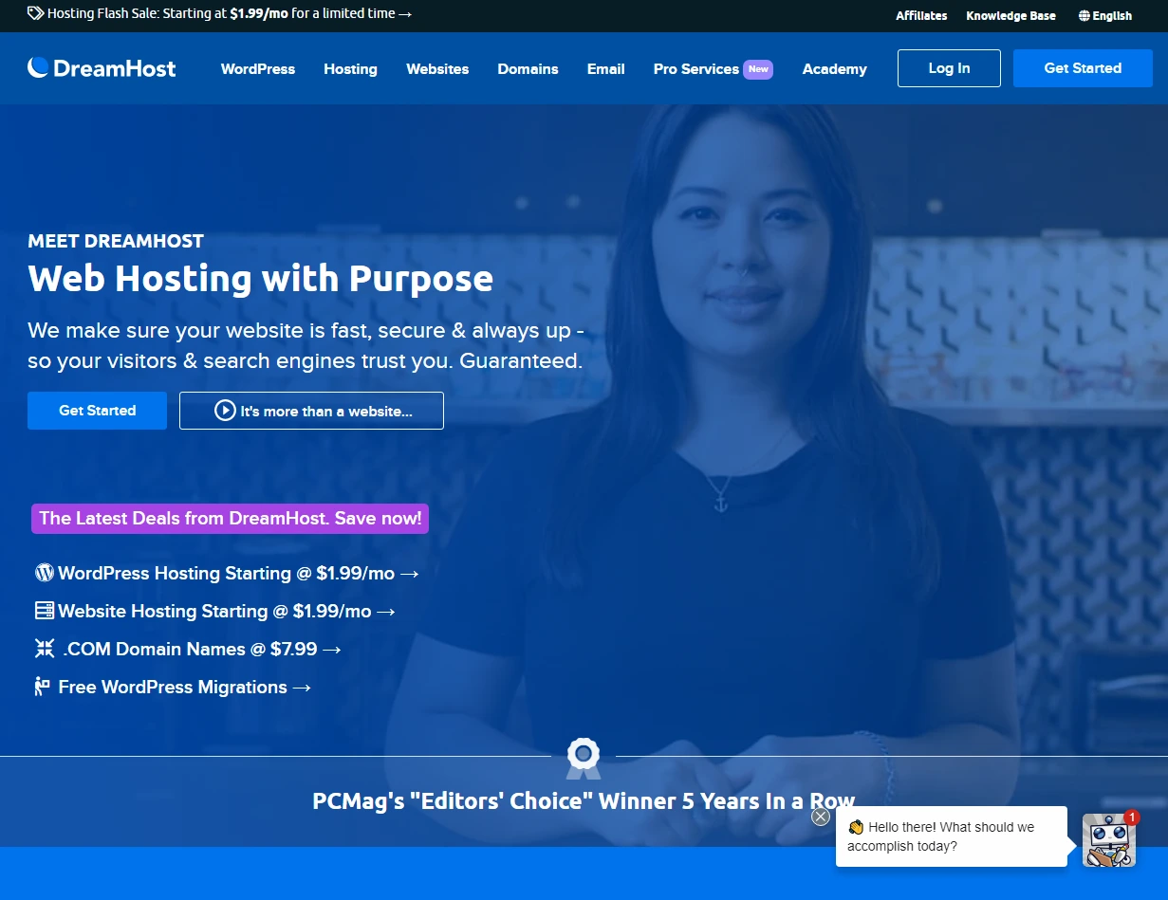
Task: Click the award ribbon badge icon
Action: pyautogui.click(x=583, y=756)
